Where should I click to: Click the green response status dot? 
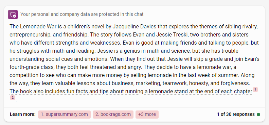tap(258, 115)
